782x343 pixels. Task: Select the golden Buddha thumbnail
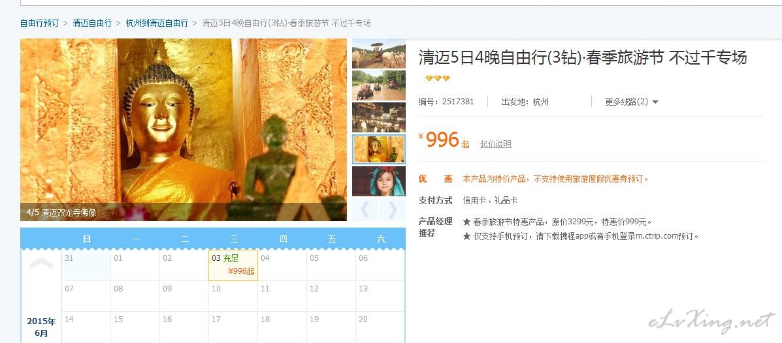point(378,149)
